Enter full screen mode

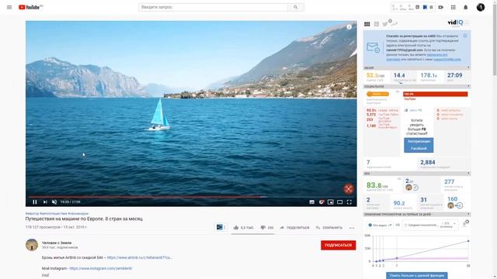[x=349, y=201]
